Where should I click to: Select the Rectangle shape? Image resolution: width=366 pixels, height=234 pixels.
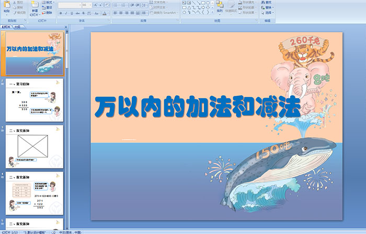point(203,3)
